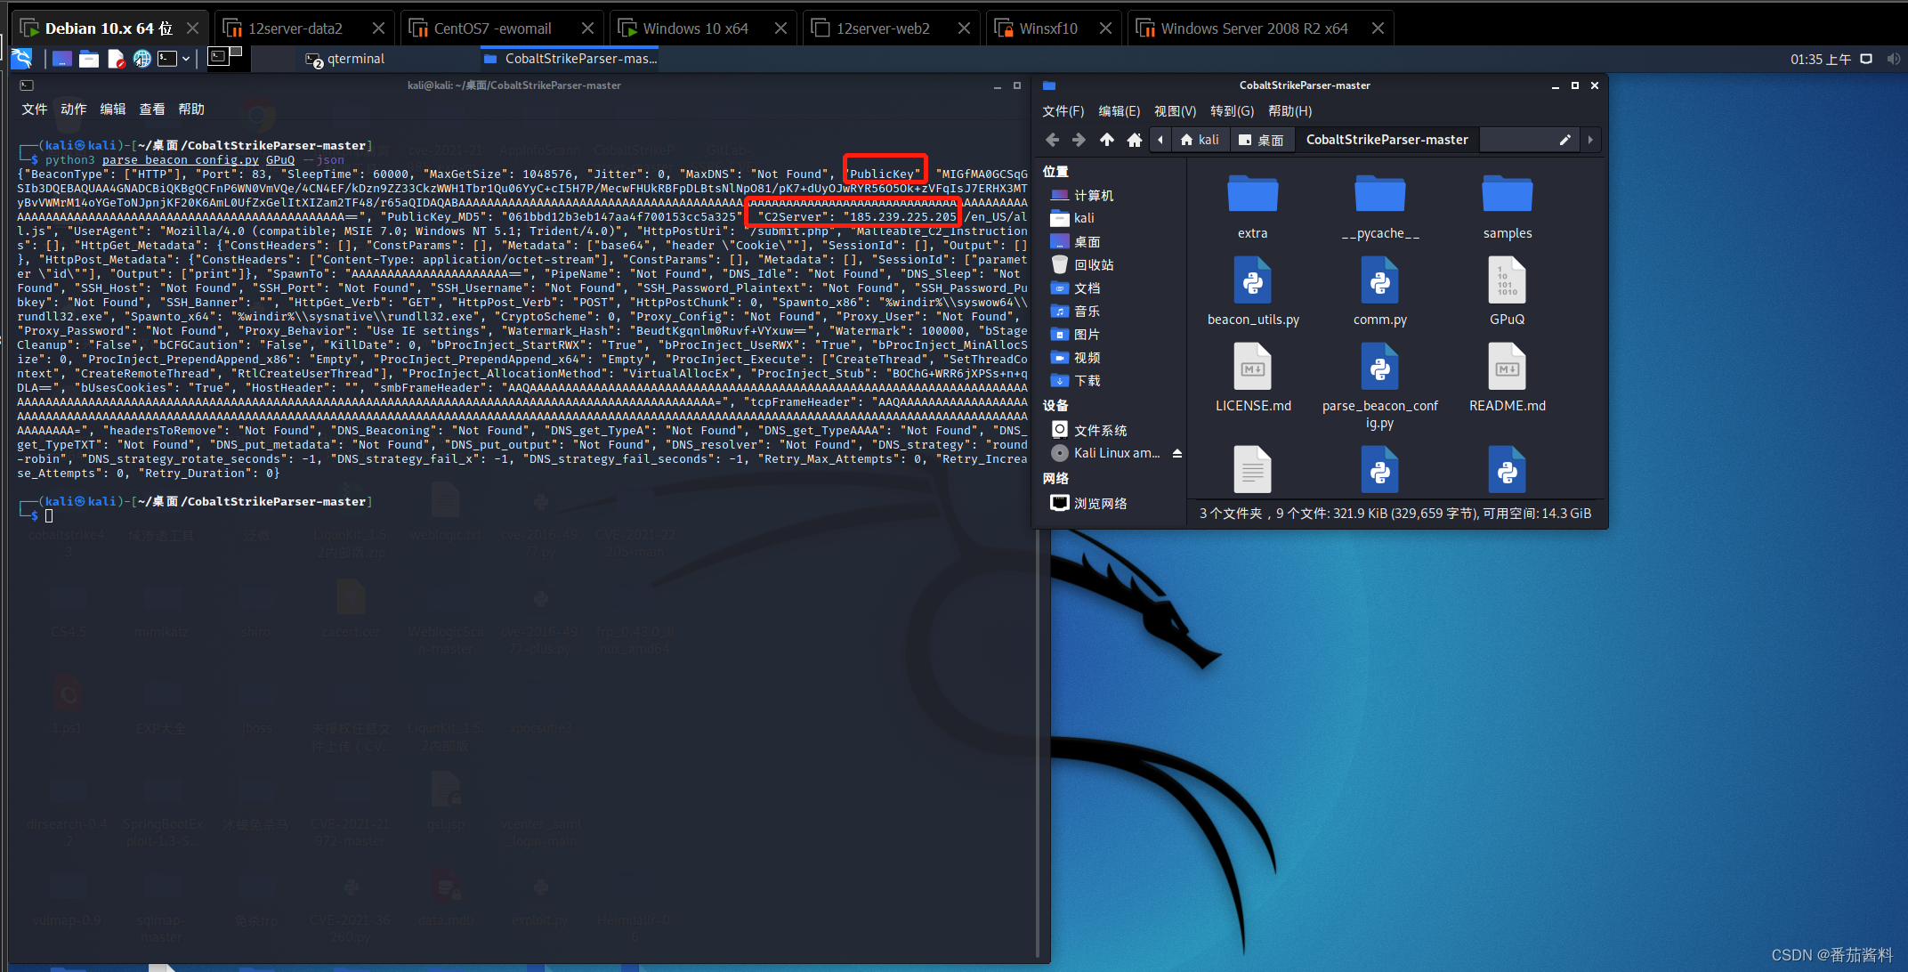Click CobaltStrikeParser-master breadcrumb button
Image resolution: width=1908 pixels, height=972 pixels.
(1387, 140)
